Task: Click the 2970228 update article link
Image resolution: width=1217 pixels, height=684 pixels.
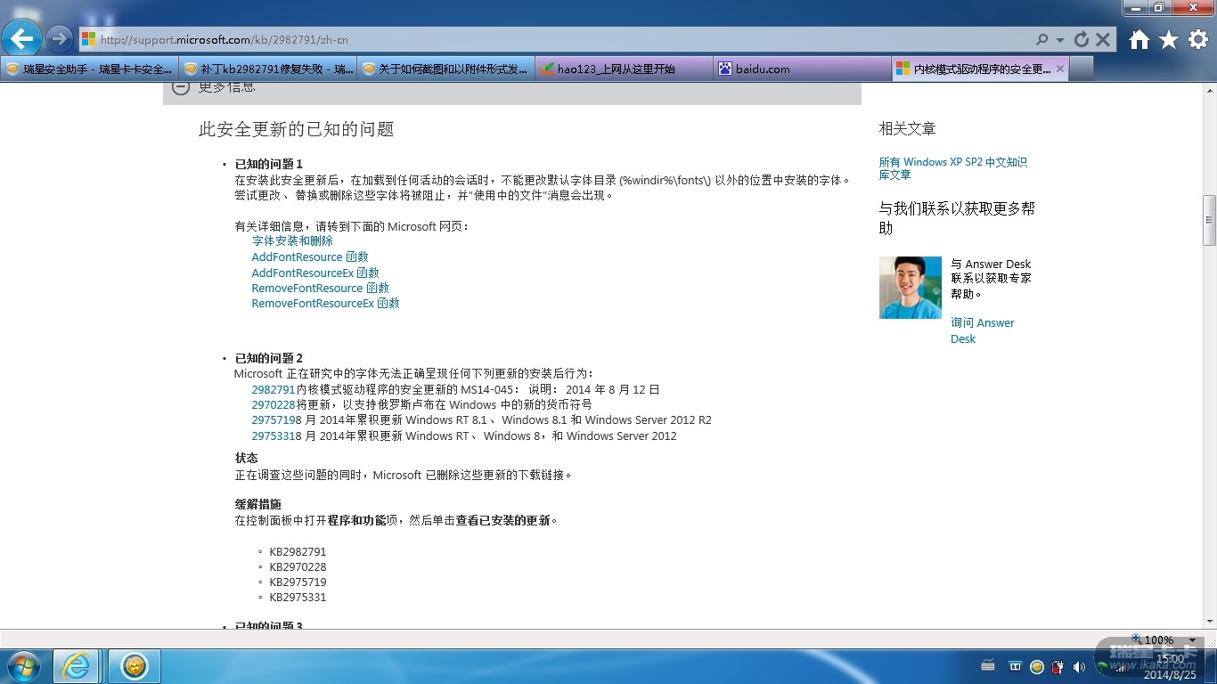Action: (273, 404)
